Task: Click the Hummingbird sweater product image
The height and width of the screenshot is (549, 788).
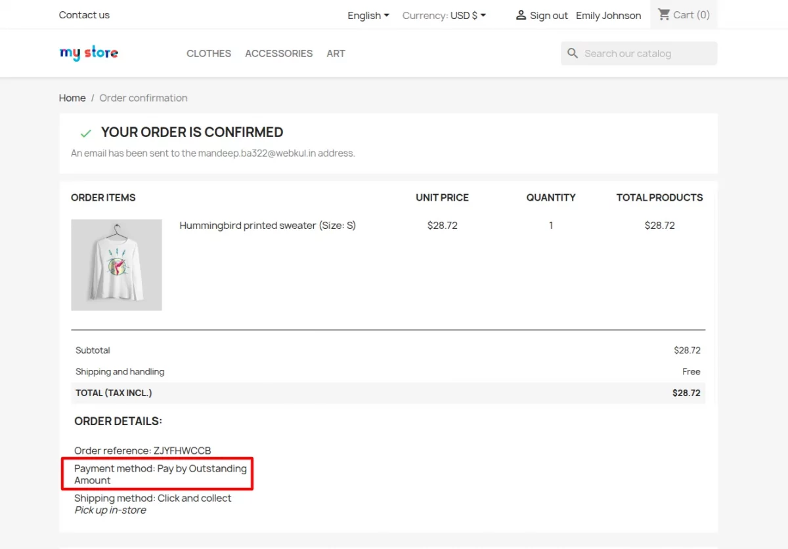Action: (x=116, y=264)
